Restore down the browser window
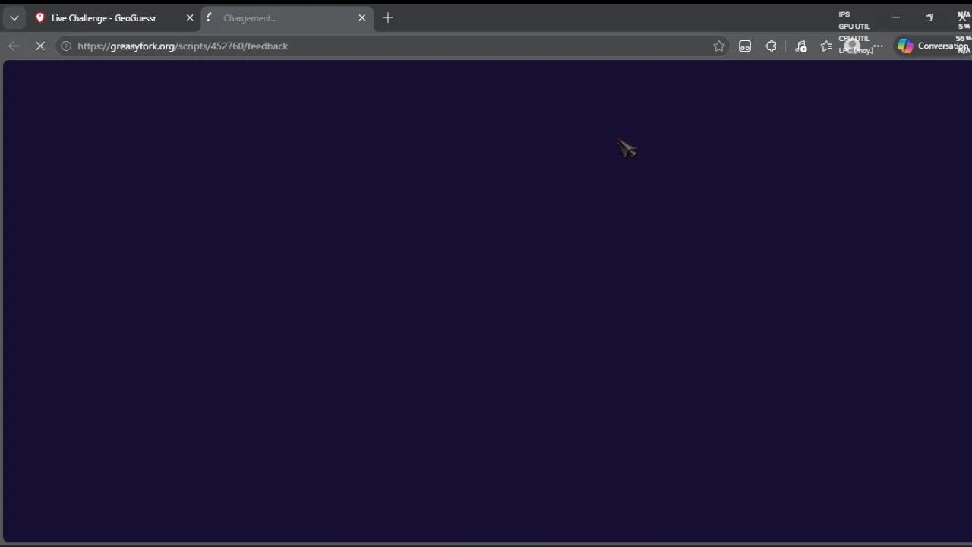 (x=929, y=17)
